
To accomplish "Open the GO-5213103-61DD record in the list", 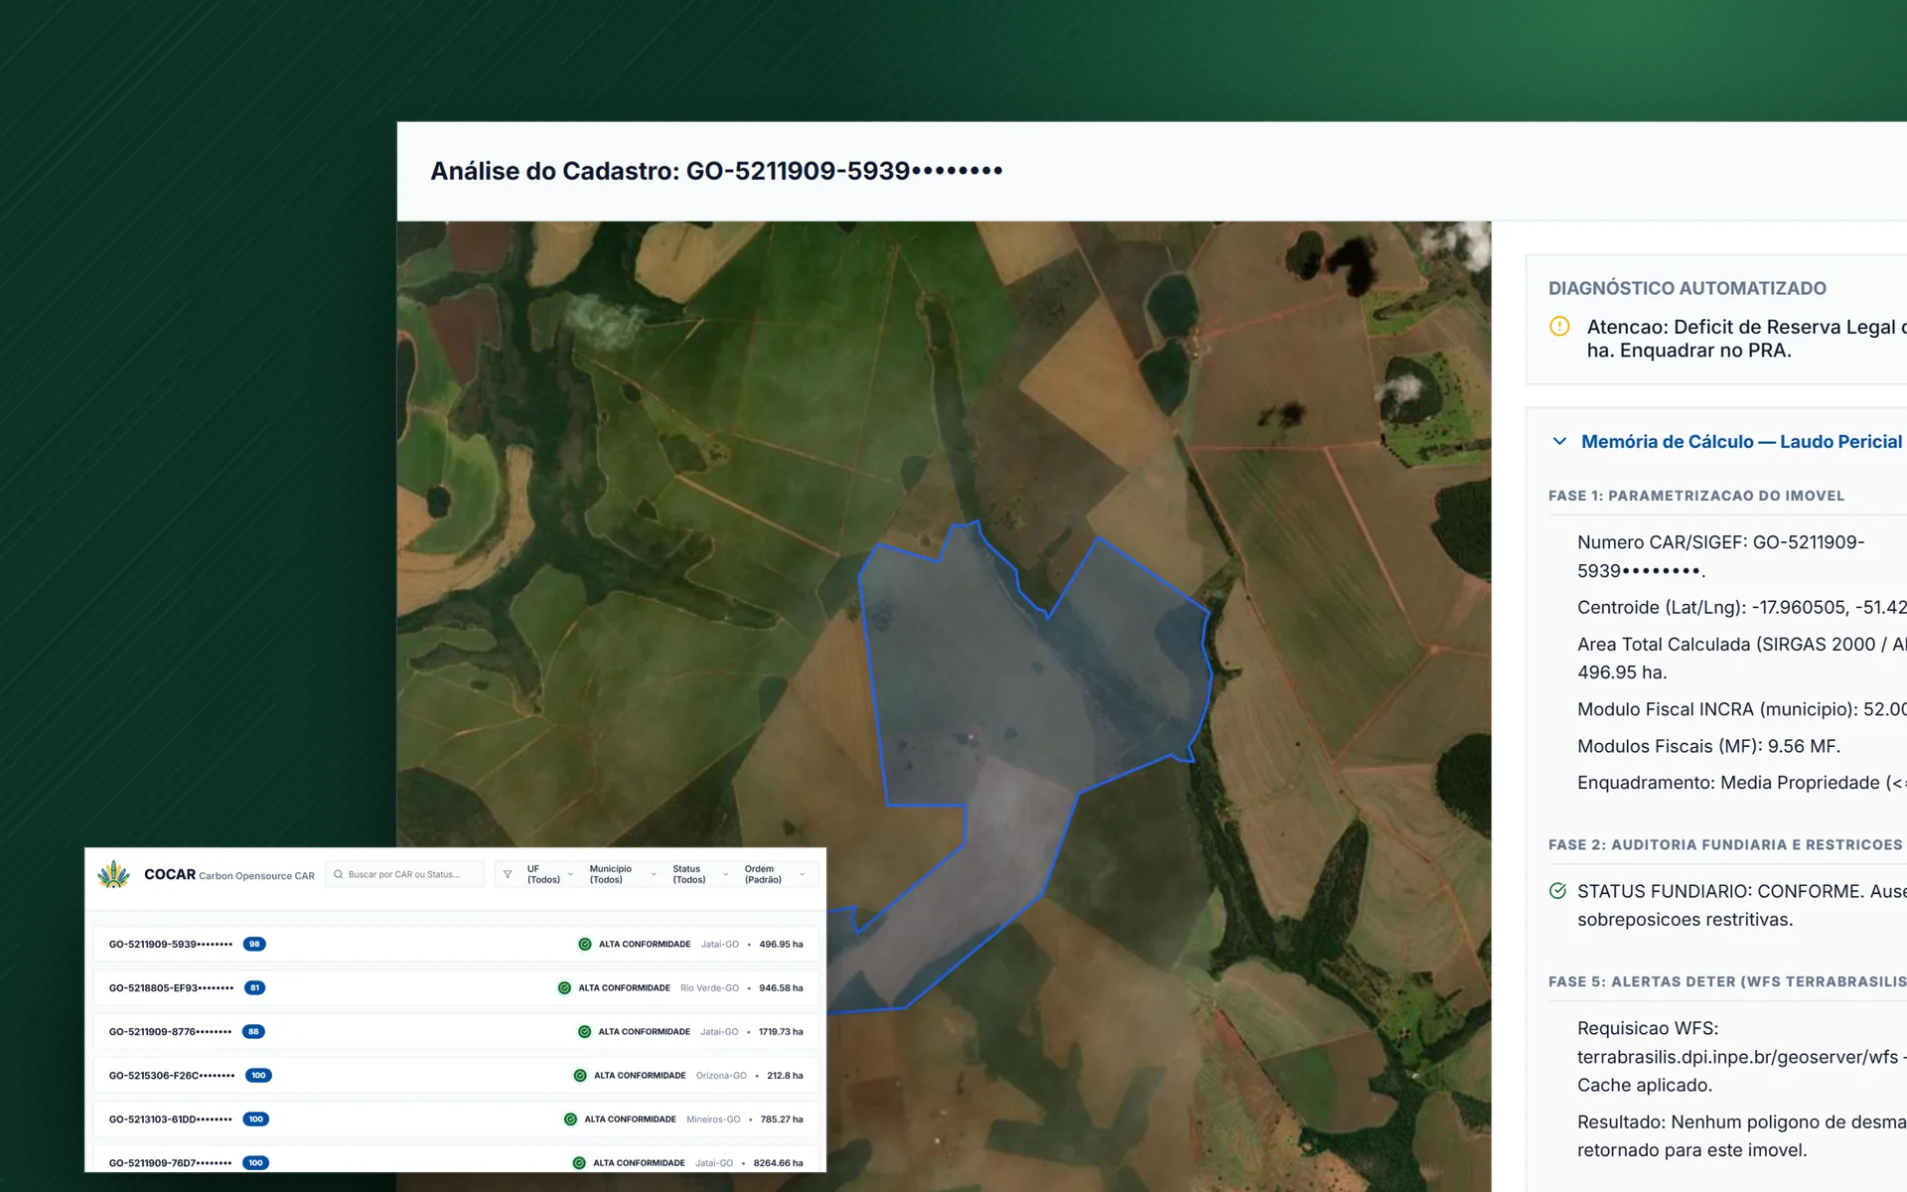I will point(456,1118).
